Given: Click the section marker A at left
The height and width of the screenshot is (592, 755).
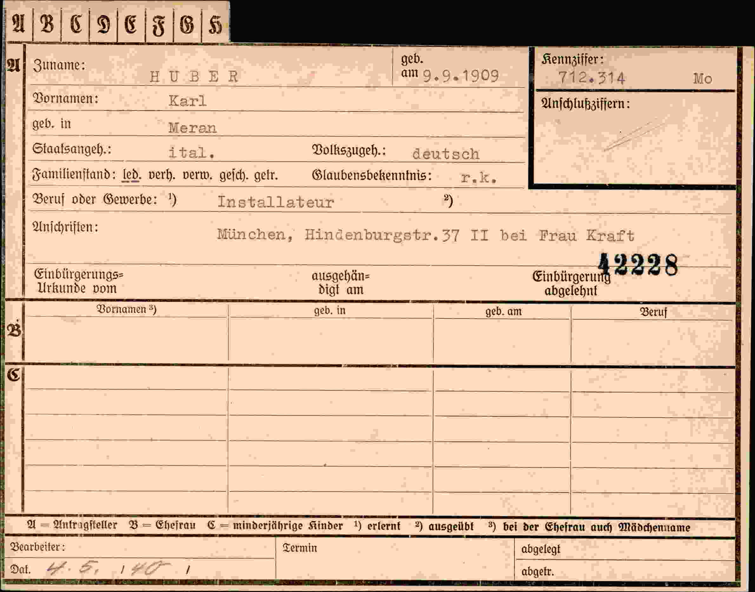Looking at the screenshot, I should coord(14,65).
